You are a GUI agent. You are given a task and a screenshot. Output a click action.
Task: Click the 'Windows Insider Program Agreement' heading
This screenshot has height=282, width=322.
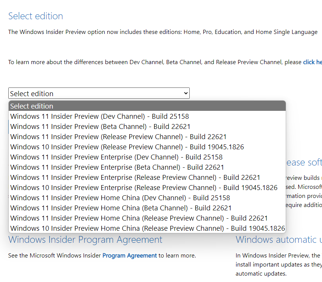pyautogui.click(x=85, y=240)
